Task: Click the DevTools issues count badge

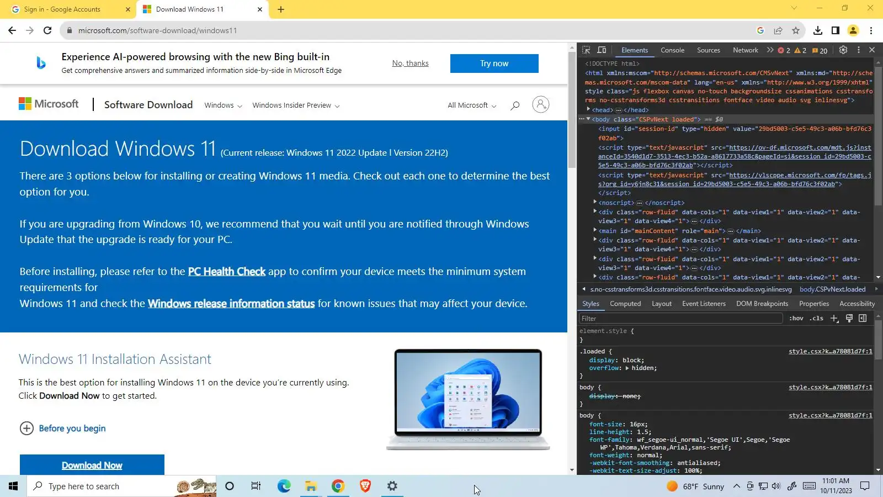Action: tap(820, 51)
